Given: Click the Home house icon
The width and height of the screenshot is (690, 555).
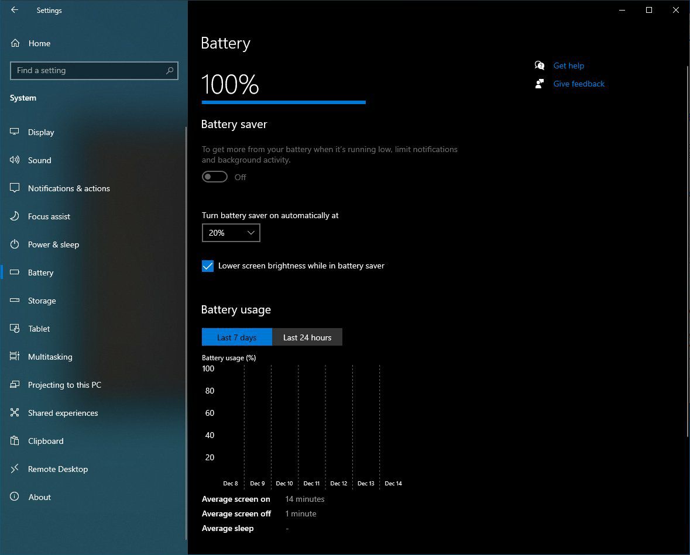Looking at the screenshot, I should point(15,43).
